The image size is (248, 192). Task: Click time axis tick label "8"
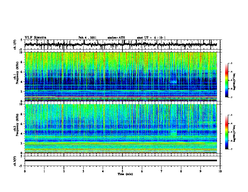pyautogui.click(x=181, y=171)
